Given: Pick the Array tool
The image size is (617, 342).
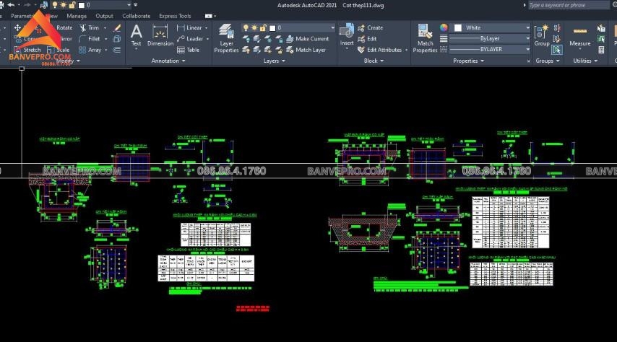Looking at the screenshot, I should [x=90, y=50].
